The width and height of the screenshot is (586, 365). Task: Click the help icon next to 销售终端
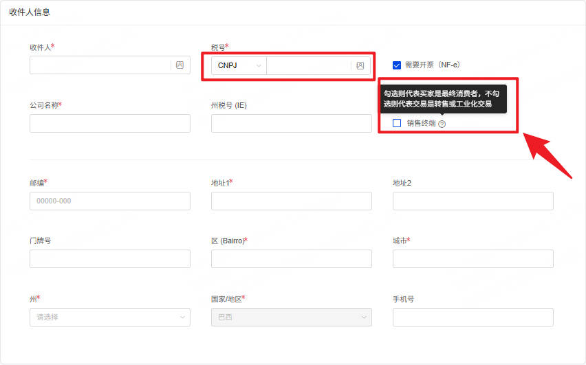(442, 124)
